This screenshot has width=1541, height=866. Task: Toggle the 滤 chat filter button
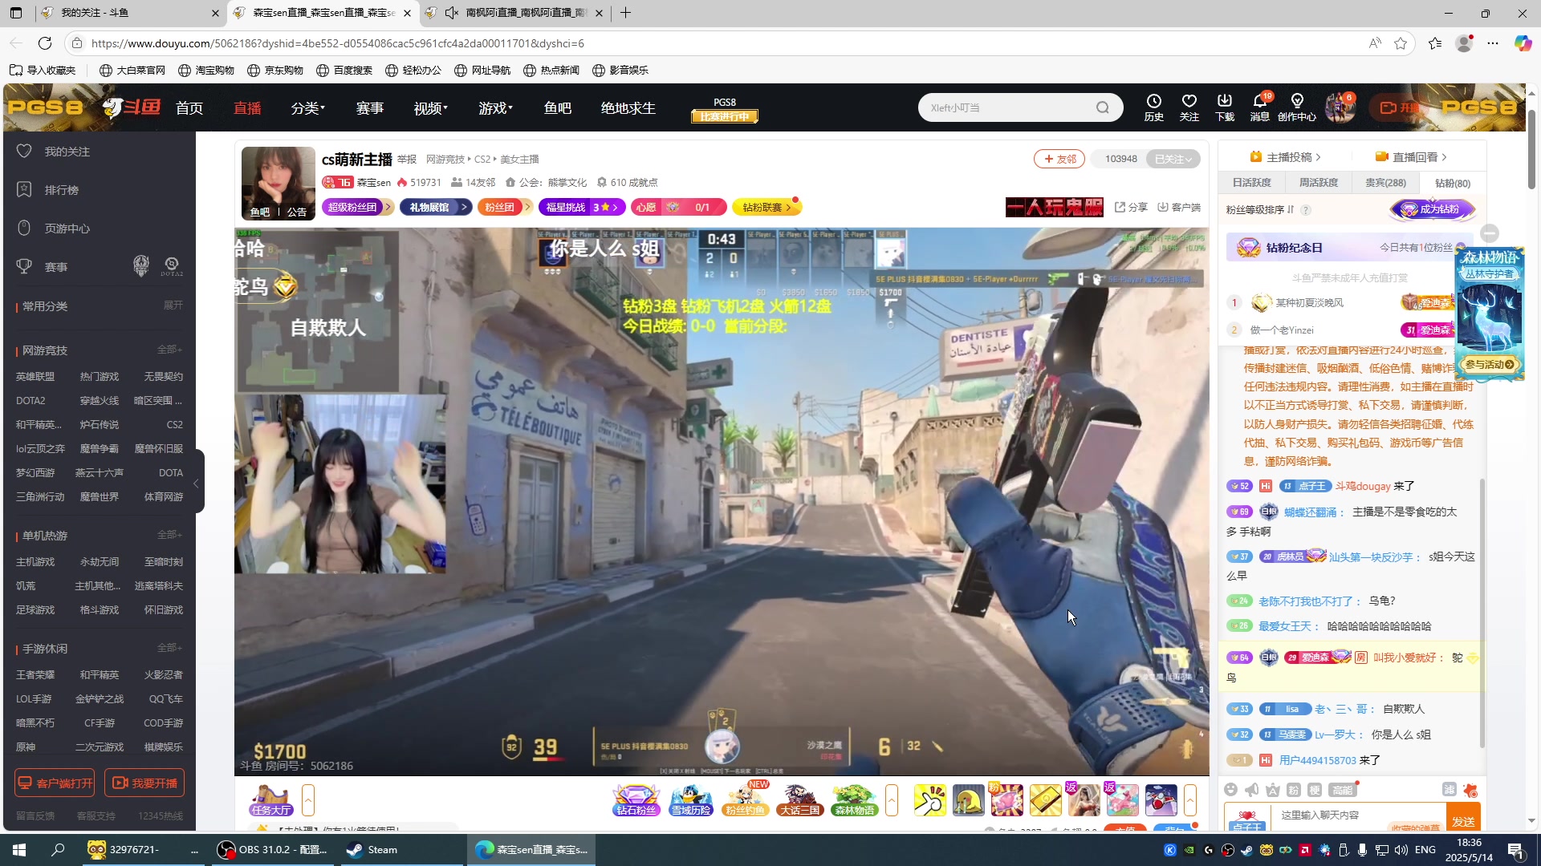point(1449,790)
